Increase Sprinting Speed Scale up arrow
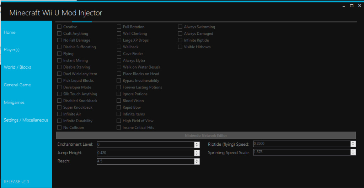The height and width of the screenshot is (188, 364). click(353, 151)
